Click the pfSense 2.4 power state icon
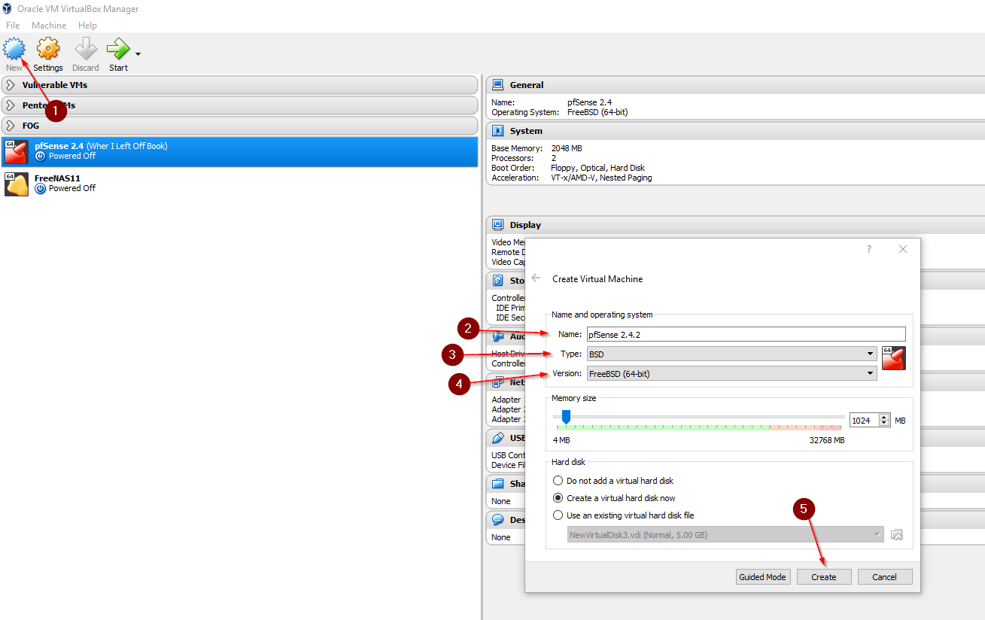Viewport: 985px width, 620px height. 41,157
